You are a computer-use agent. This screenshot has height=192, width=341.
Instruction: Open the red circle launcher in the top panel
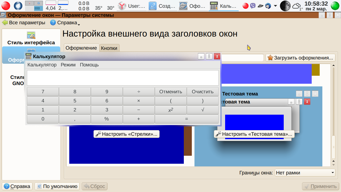click(x=6, y=6)
